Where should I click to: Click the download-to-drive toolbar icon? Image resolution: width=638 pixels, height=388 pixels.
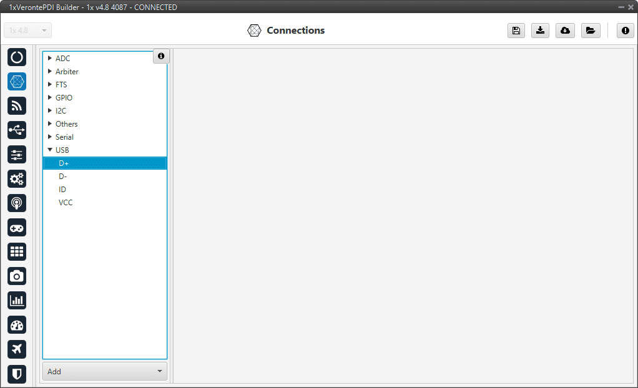coord(540,31)
